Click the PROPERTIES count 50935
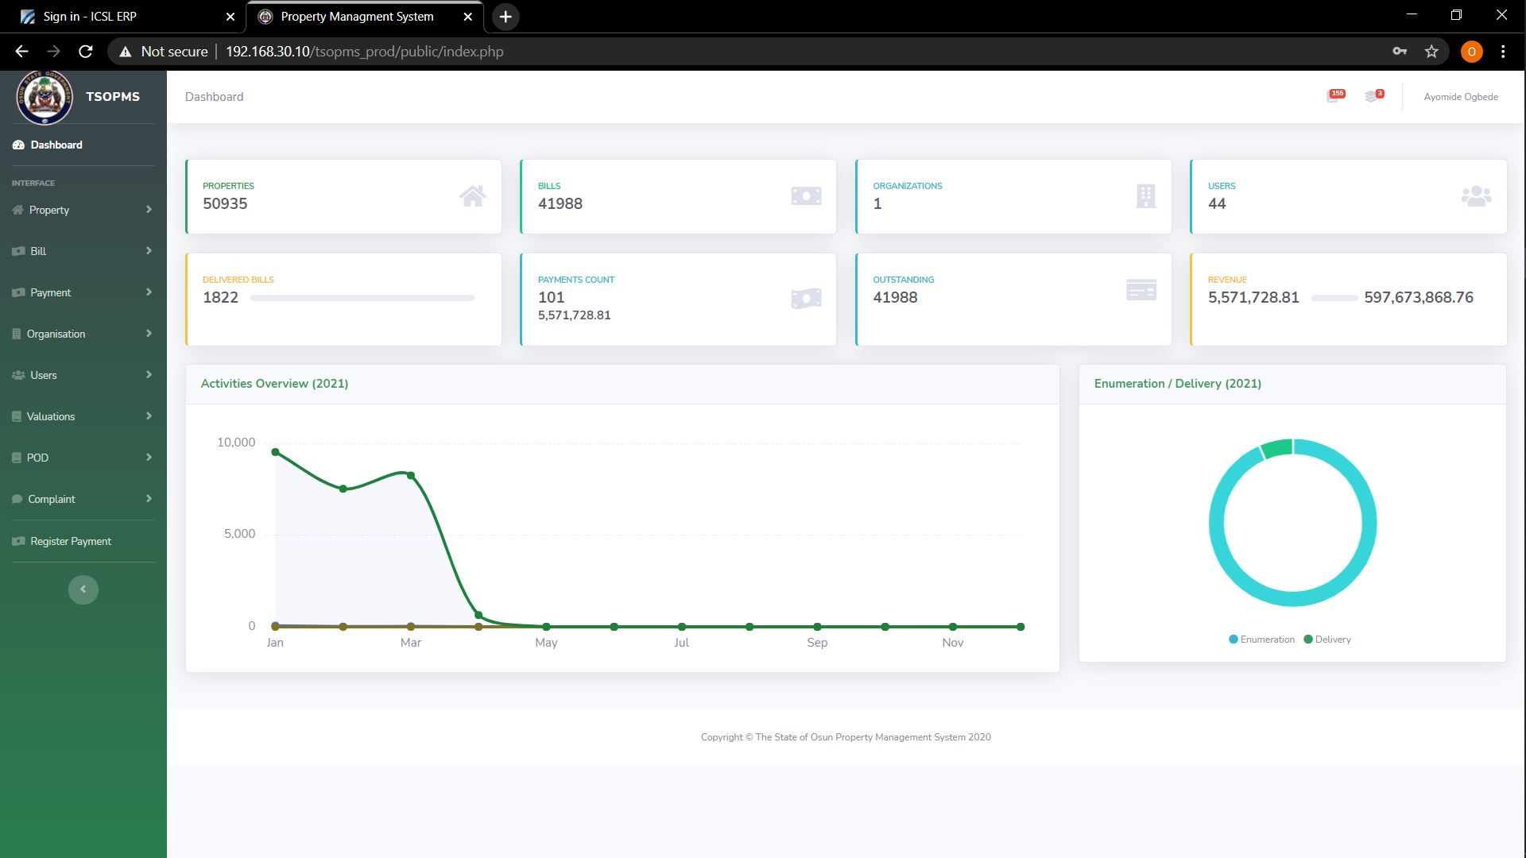 click(x=225, y=203)
